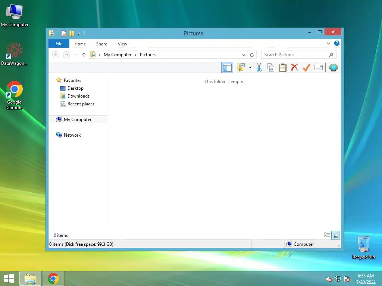
Task: Click My Computer in the address bar
Action: coord(118,55)
